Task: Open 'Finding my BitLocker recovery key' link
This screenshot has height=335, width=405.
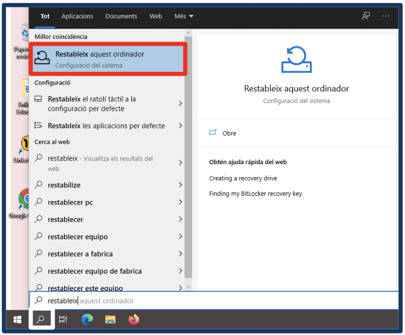Action: (255, 194)
